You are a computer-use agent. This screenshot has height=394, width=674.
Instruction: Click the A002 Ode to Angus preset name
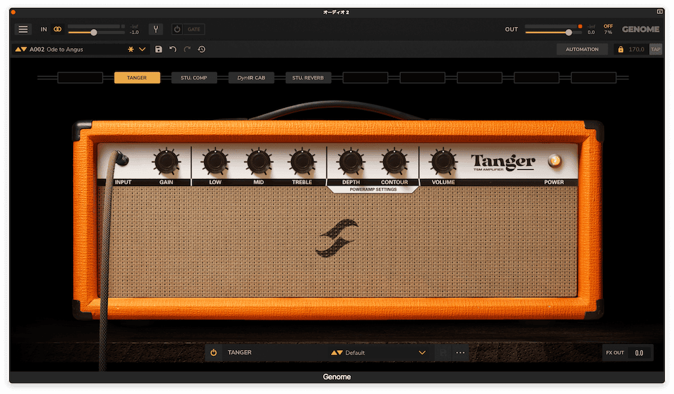[57, 49]
